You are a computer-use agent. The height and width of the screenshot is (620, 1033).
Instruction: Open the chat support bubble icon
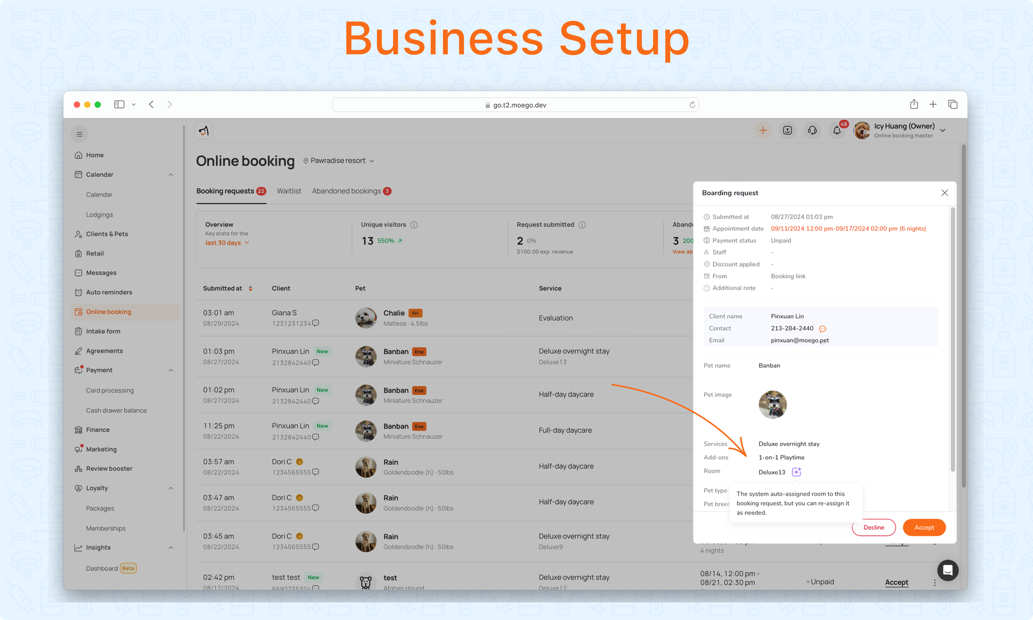(948, 570)
